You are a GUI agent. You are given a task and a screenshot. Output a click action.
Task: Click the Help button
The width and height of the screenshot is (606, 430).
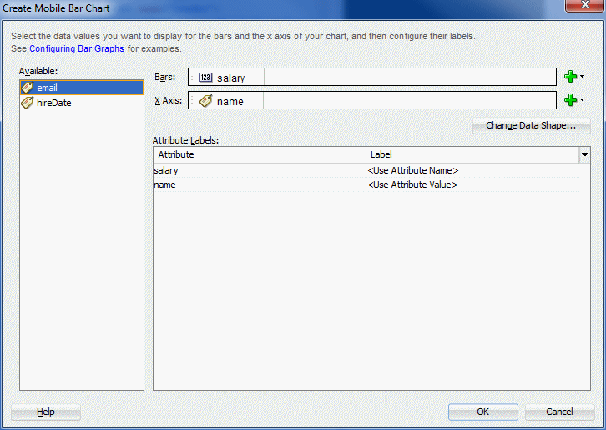click(x=46, y=412)
